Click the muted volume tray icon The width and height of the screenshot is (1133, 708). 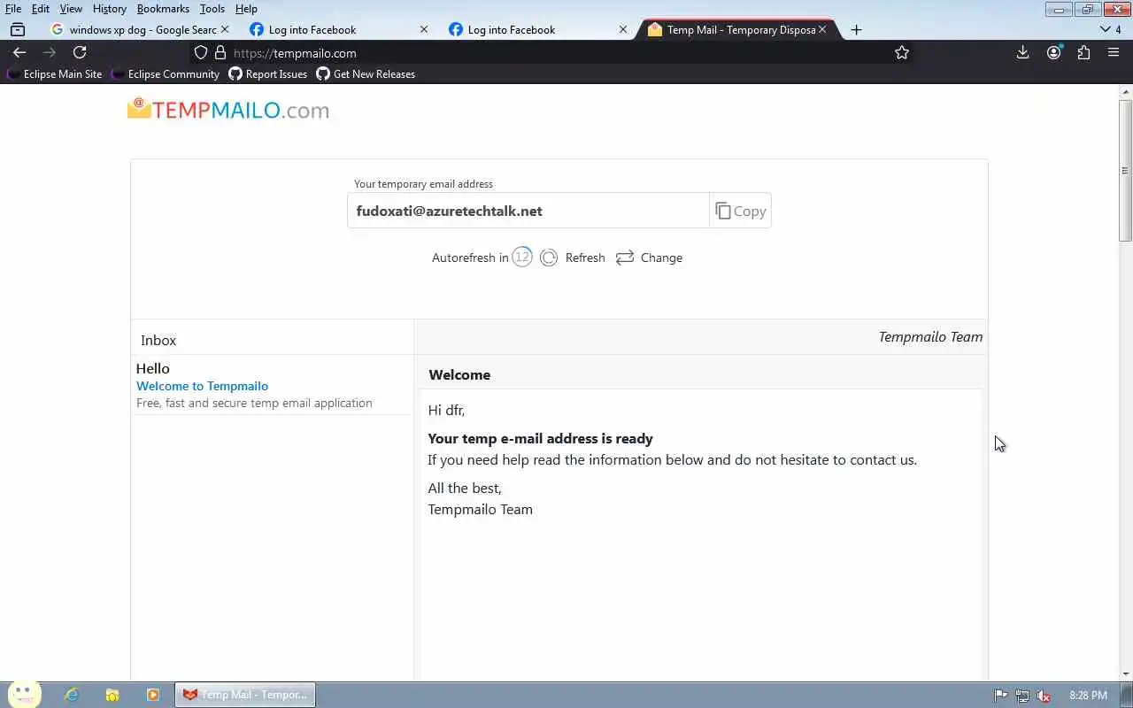tap(1044, 696)
